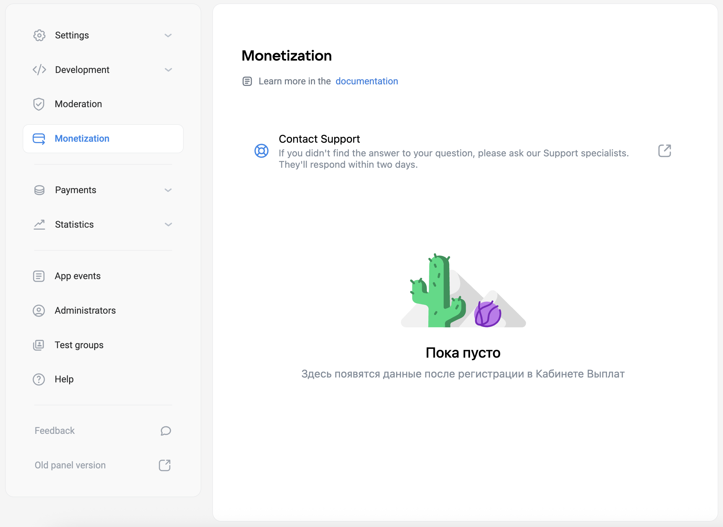723x527 pixels.
Task: Expand the Statistics chevron
Action: click(168, 224)
